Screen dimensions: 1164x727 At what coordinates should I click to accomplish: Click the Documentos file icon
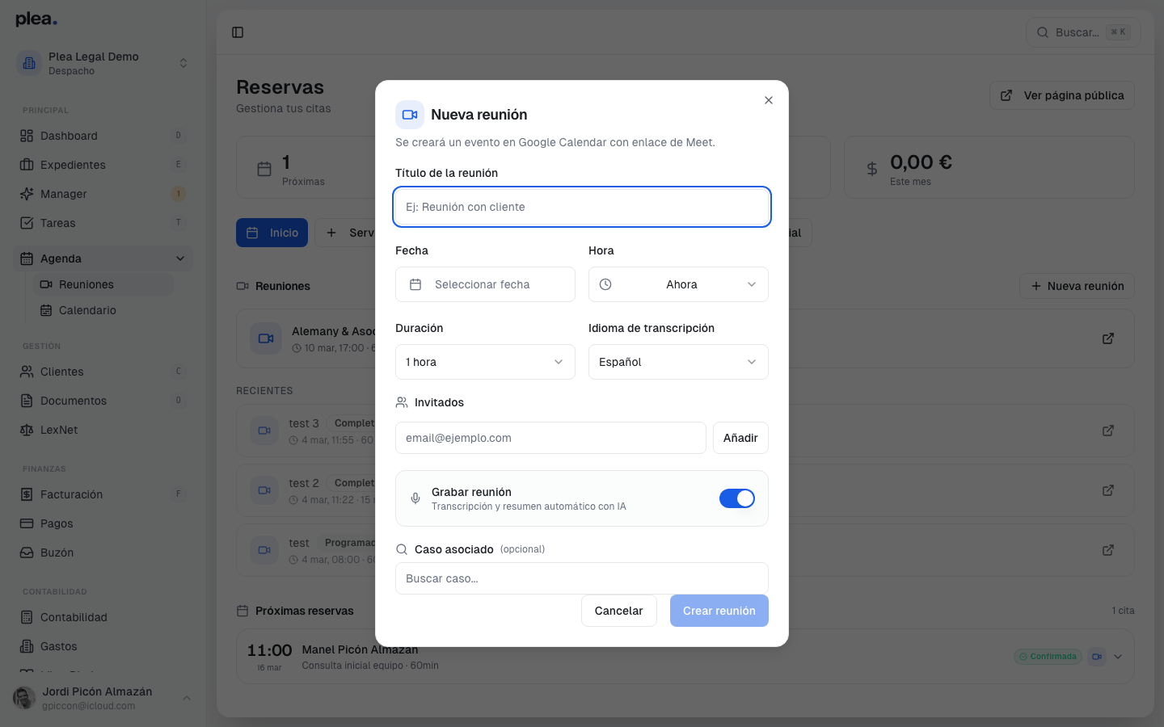[27, 401]
